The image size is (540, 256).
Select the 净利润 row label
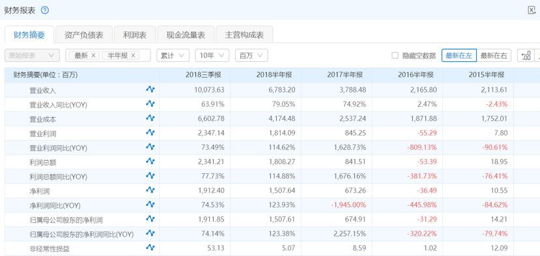[40, 192]
